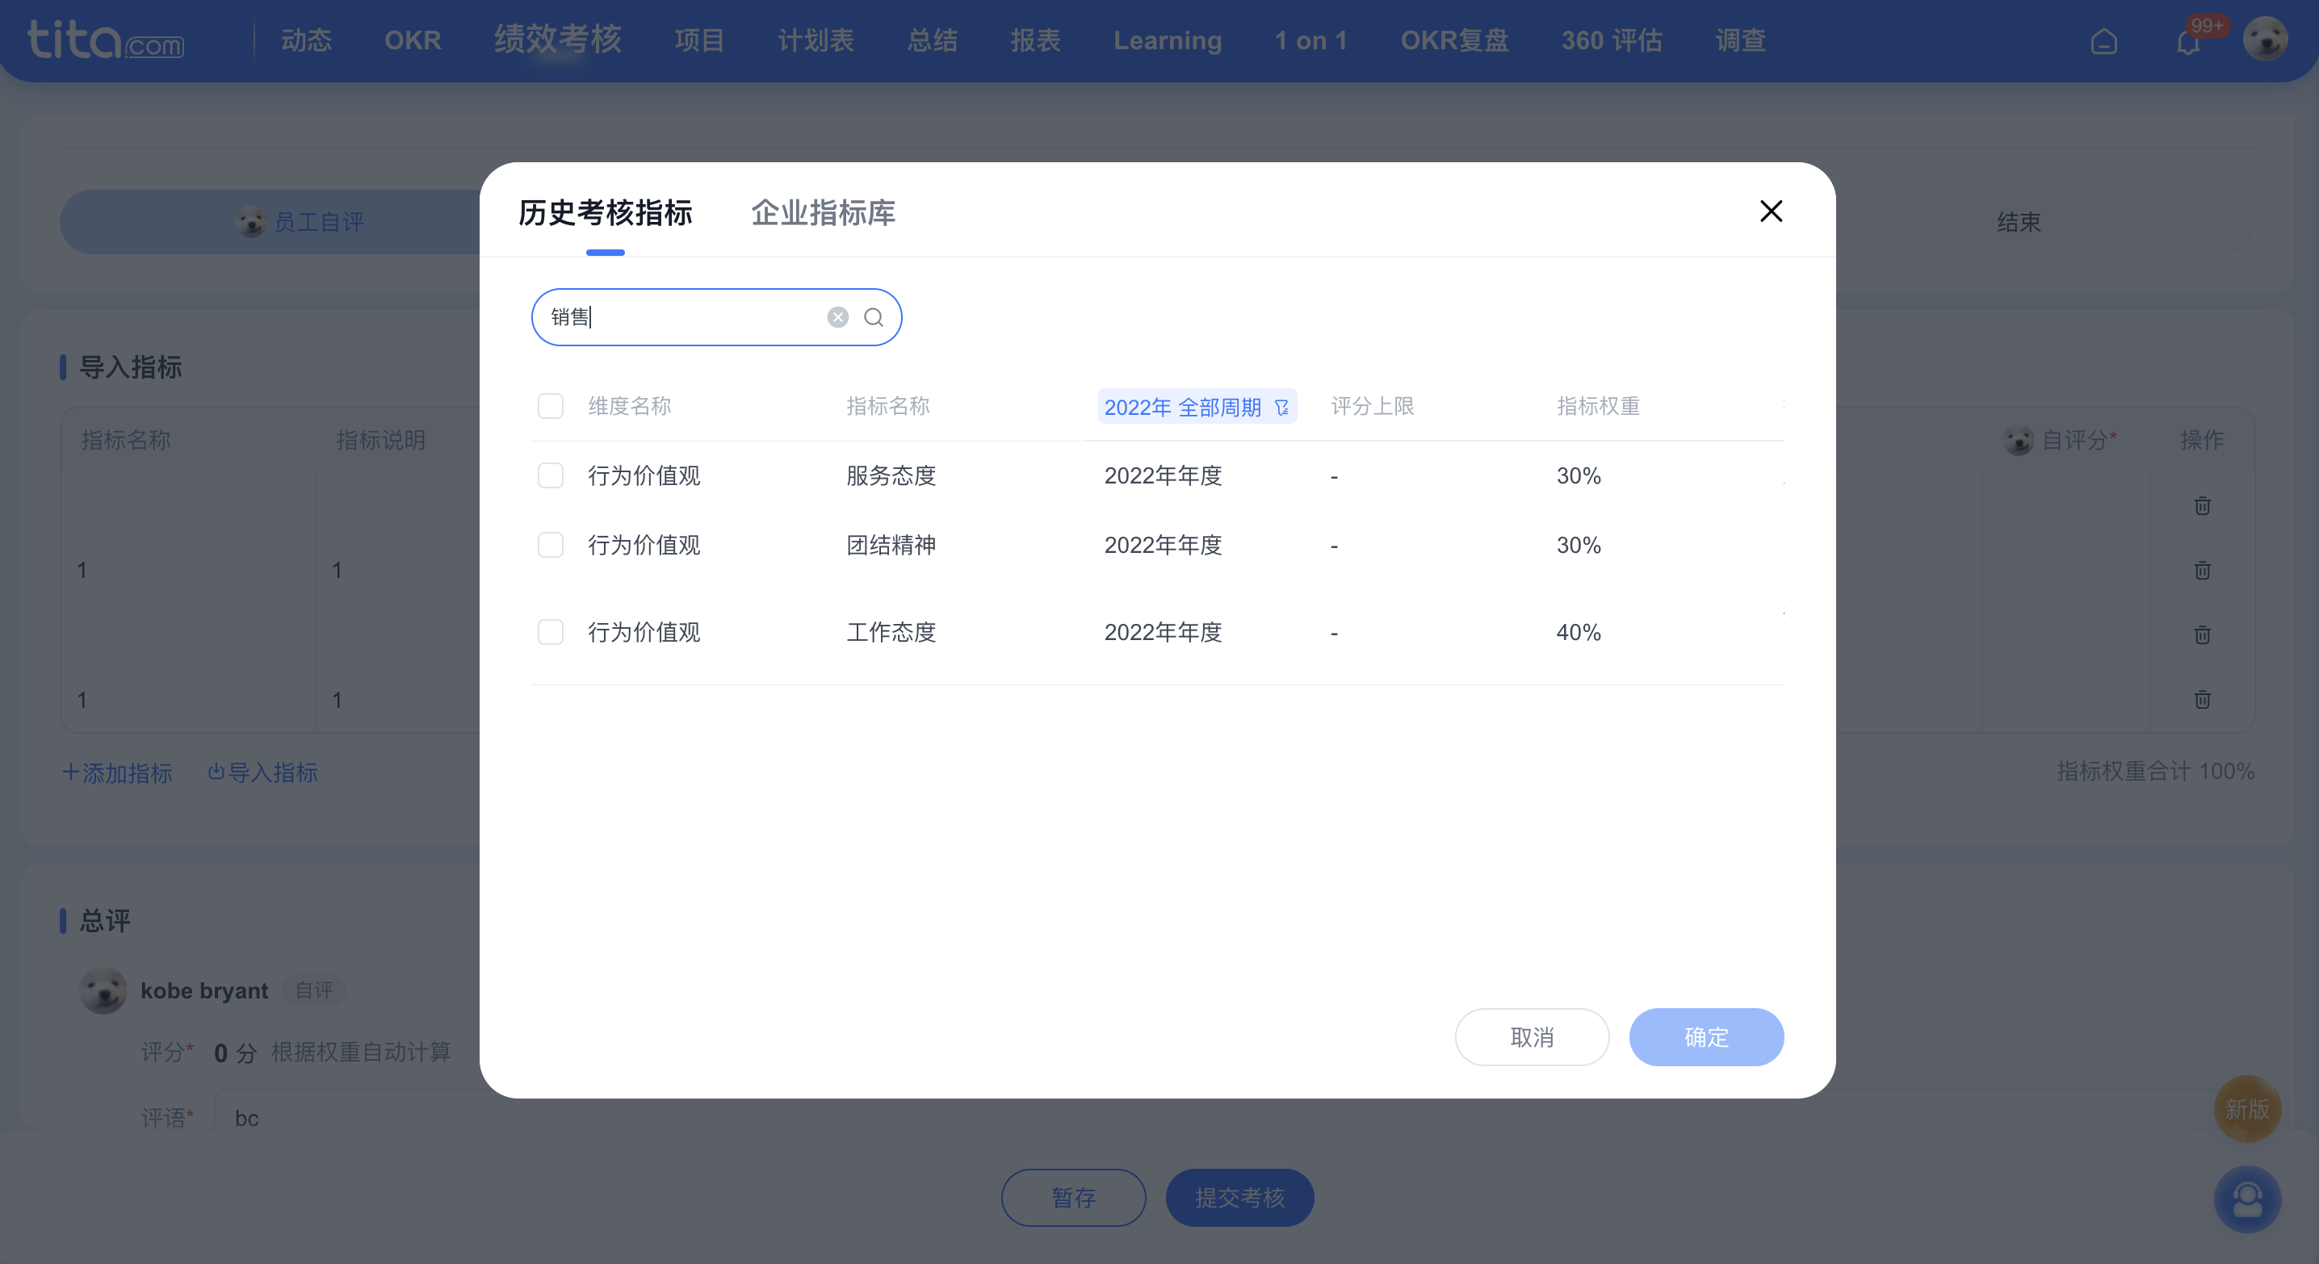Viewport: 2319px width, 1264px height.
Task: Check the 工作态度 row checkbox
Action: 550,631
